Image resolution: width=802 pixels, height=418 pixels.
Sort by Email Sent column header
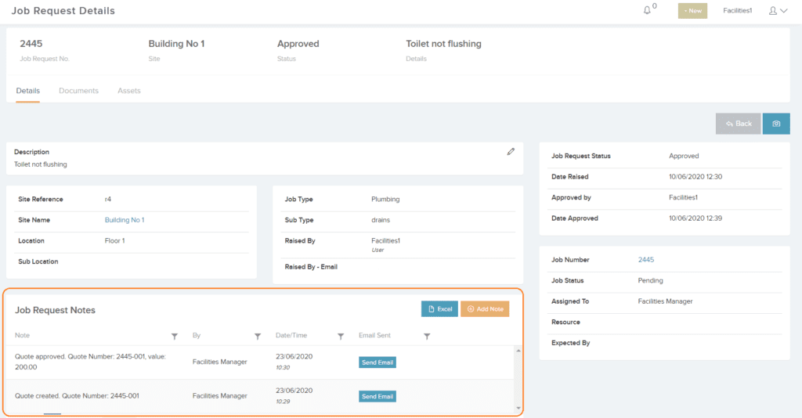pos(374,335)
